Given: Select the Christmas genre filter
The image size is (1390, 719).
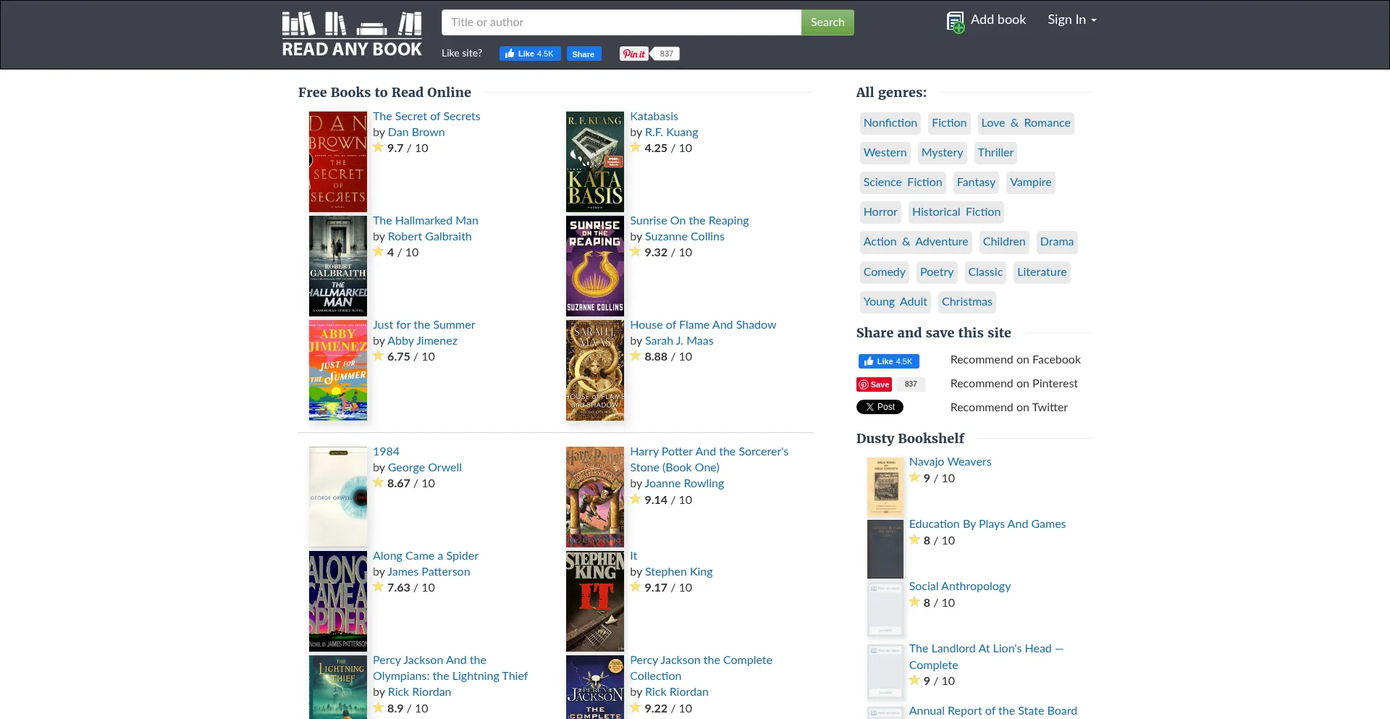Looking at the screenshot, I should point(966,301).
